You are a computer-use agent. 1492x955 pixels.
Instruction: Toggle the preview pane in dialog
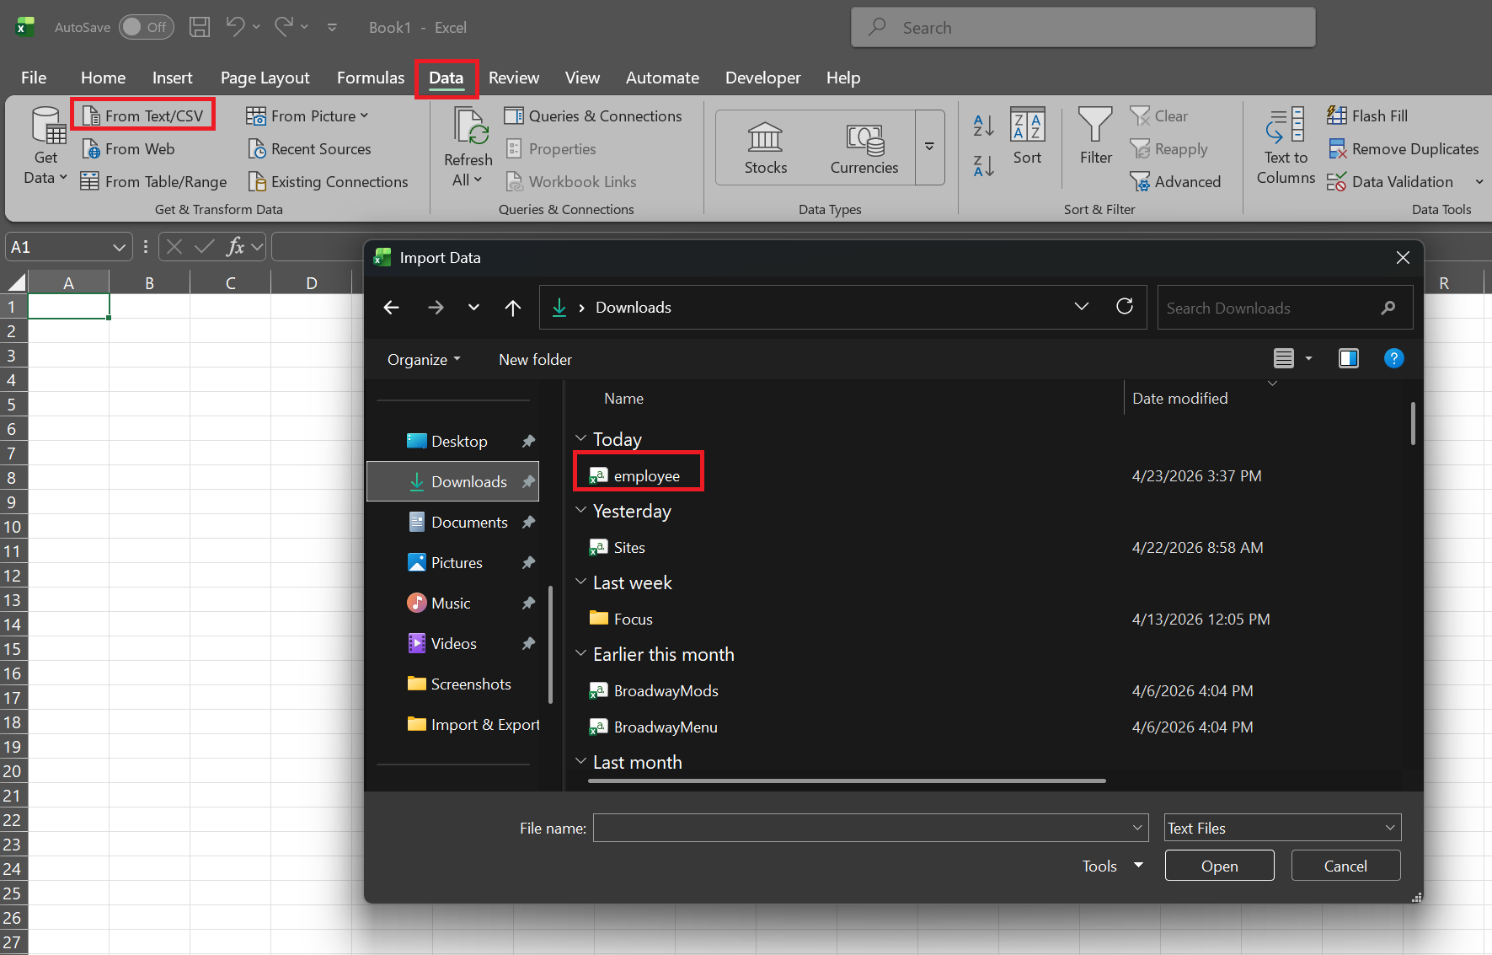click(1348, 359)
